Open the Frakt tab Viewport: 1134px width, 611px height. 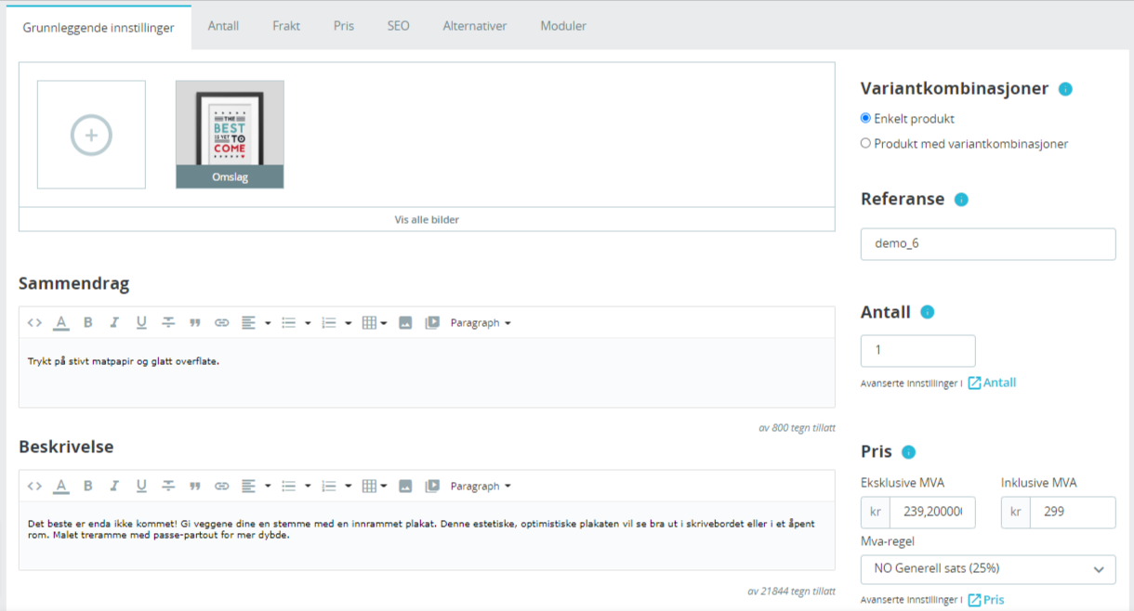286,26
